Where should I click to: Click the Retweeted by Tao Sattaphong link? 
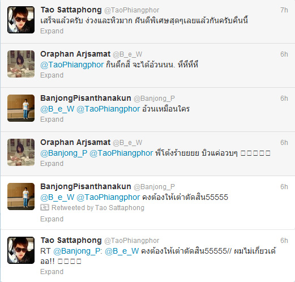[x=98, y=208]
